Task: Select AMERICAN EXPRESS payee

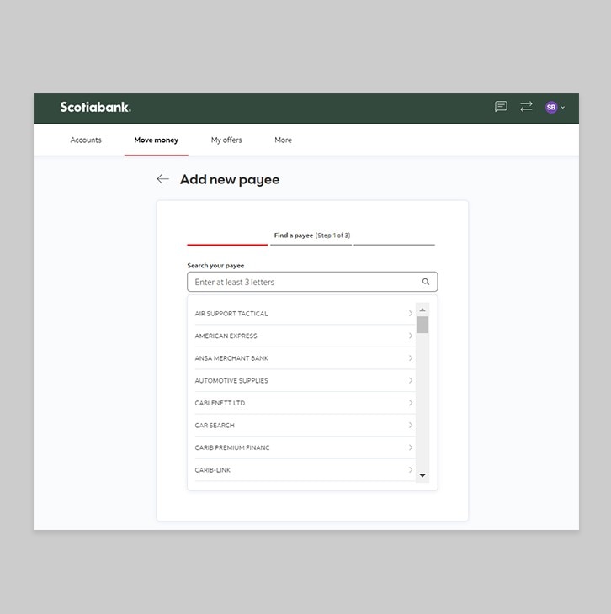Action: [305, 336]
